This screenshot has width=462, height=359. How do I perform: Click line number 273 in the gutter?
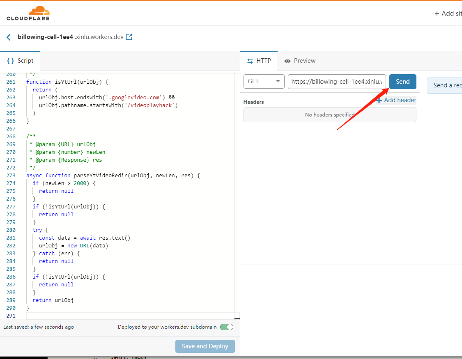[x=11, y=175]
